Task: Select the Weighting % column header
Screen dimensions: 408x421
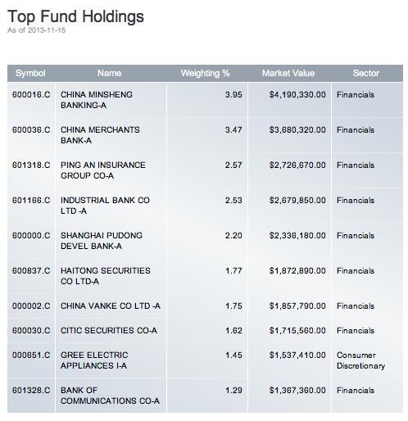Action: (205, 73)
